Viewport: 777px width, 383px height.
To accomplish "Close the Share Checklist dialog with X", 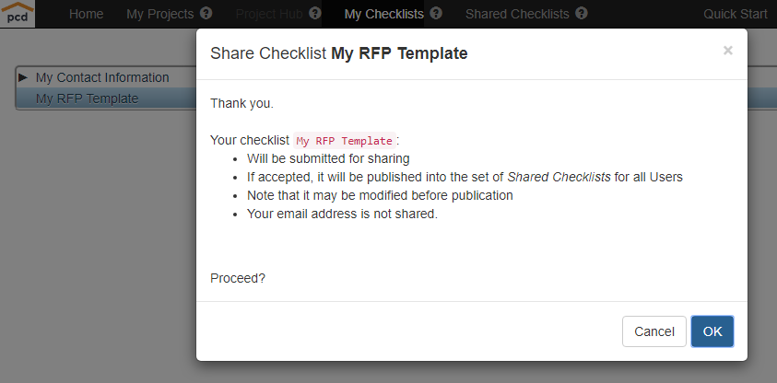I will tap(727, 51).
